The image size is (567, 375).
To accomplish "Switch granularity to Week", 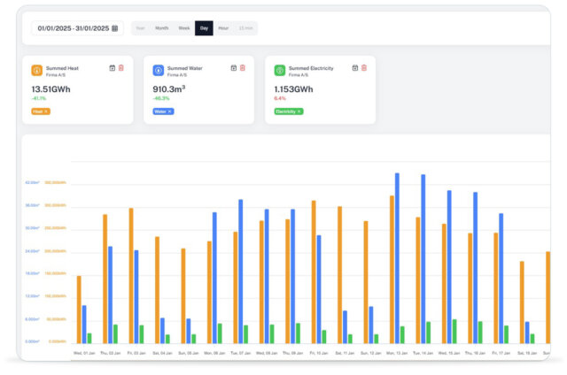I will tap(184, 28).
